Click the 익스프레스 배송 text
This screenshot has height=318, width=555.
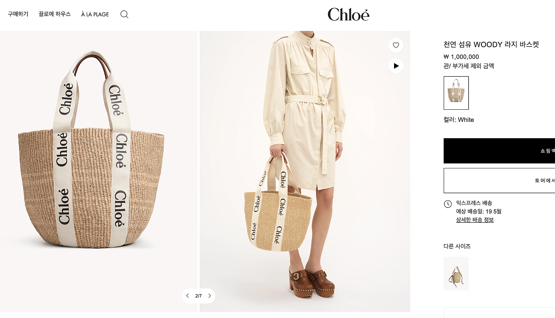point(474,203)
